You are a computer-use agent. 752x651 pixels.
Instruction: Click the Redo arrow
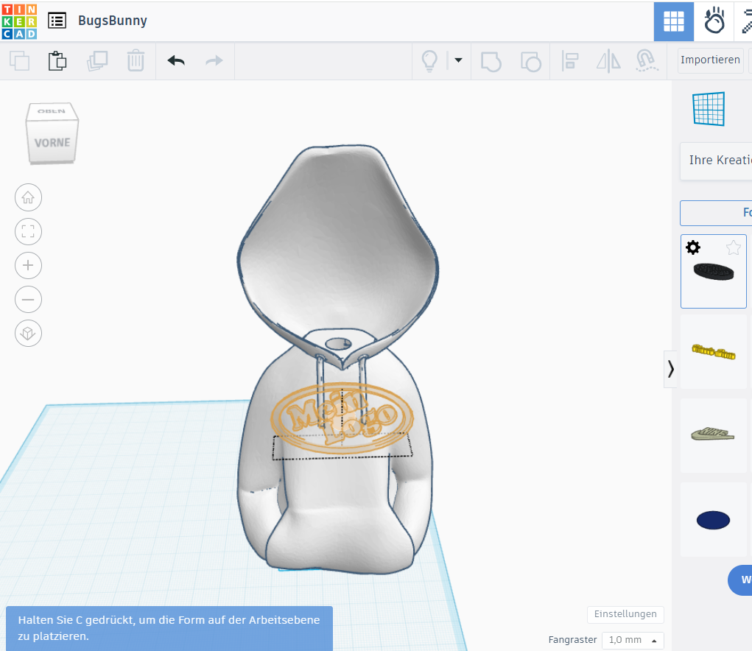(214, 61)
